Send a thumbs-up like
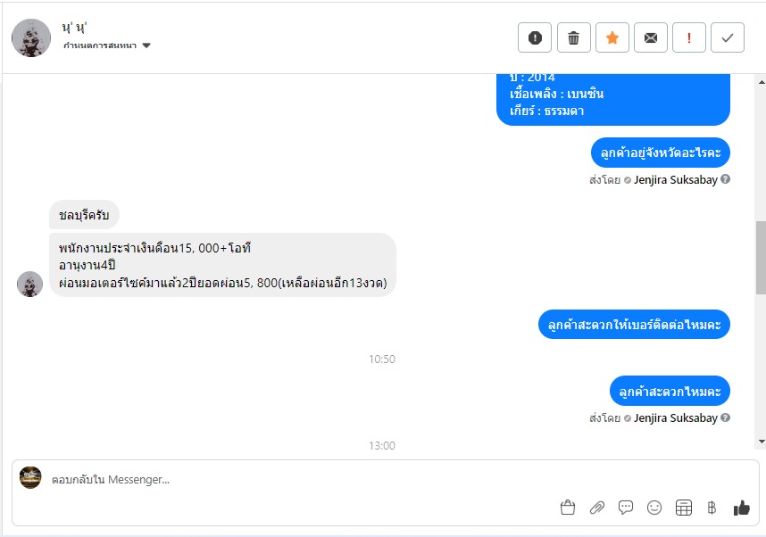The image size is (766, 537). pyautogui.click(x=741, y=508)
